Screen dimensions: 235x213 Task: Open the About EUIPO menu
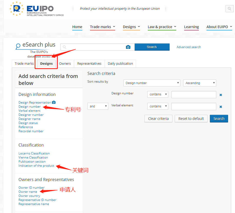pyautogui.click(x=219, y=27)
